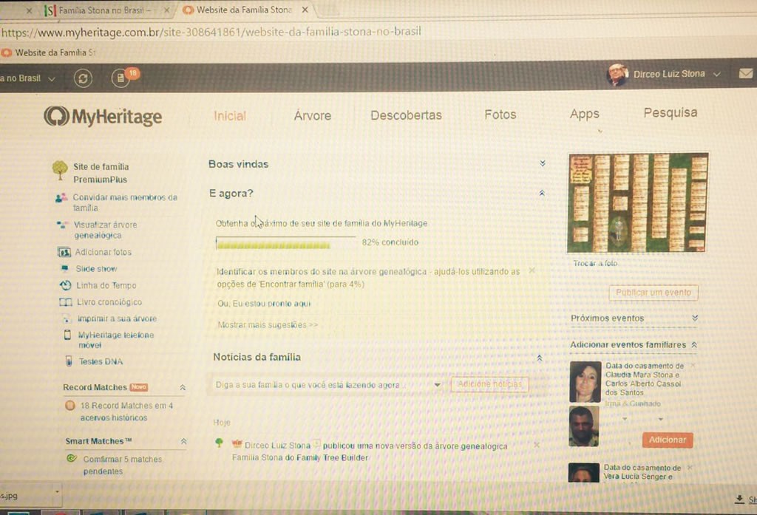757x515 pixels.
Task: Collapse the Record Matches sidebar section
Action: tap(183, 388)
